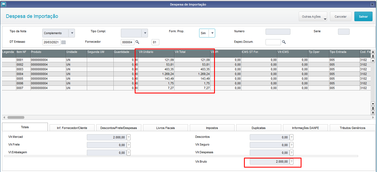Click the help icon beside Vlr.Despesas
This screenshot has height=172, width=377.
tap(292, 153)
